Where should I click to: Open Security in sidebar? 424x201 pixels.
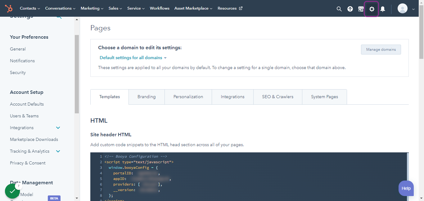(18, 72)
